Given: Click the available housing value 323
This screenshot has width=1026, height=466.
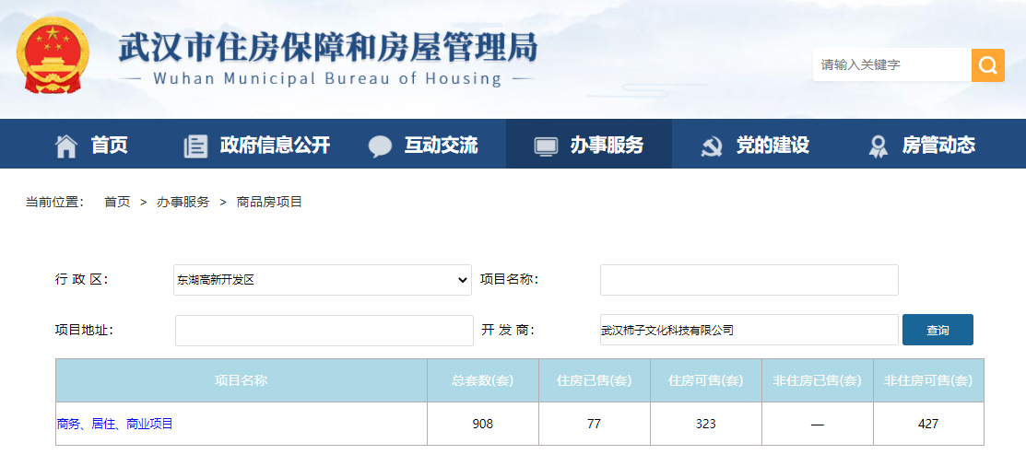Looking at the screenshot, I should 706,425.
